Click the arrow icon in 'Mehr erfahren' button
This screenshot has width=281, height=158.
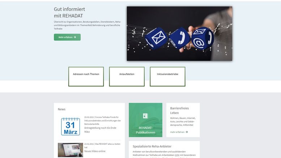point(75,37)
